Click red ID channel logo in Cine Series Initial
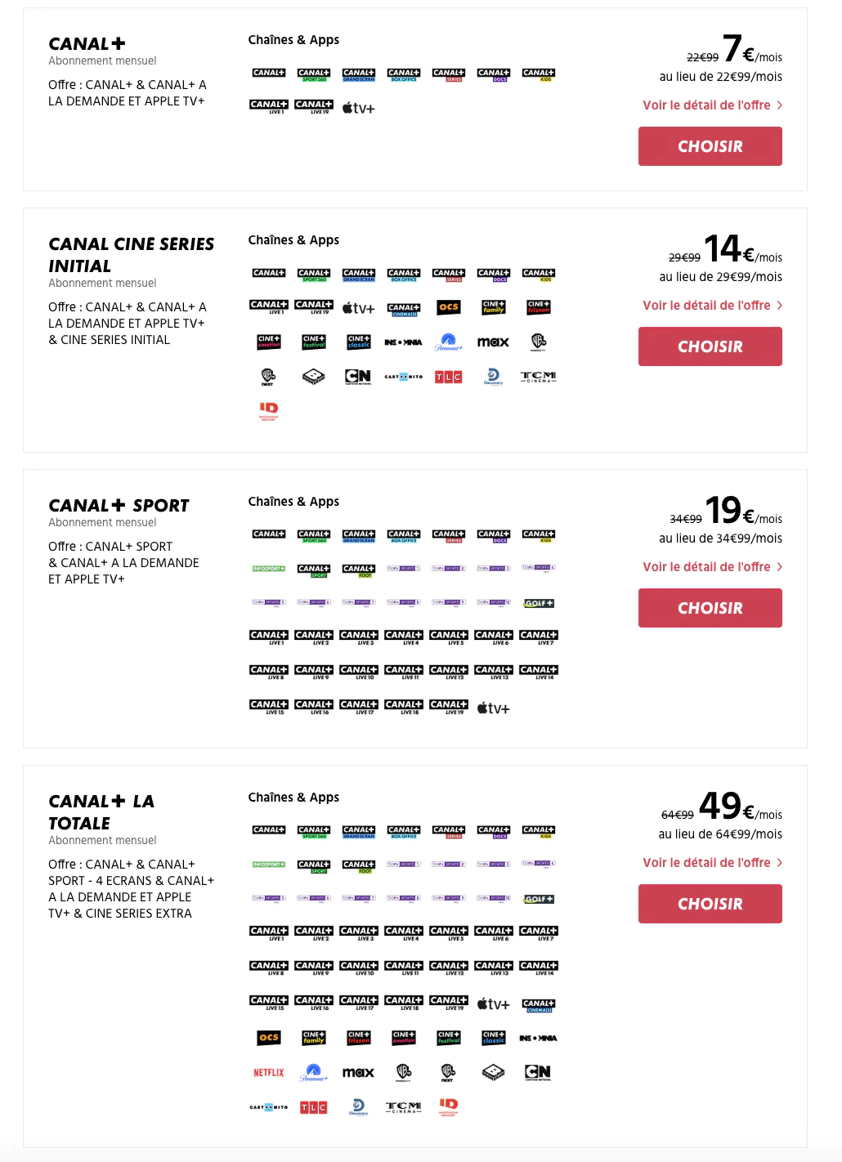This screenshot has height=1162, width=842. (x=268, y=409)
